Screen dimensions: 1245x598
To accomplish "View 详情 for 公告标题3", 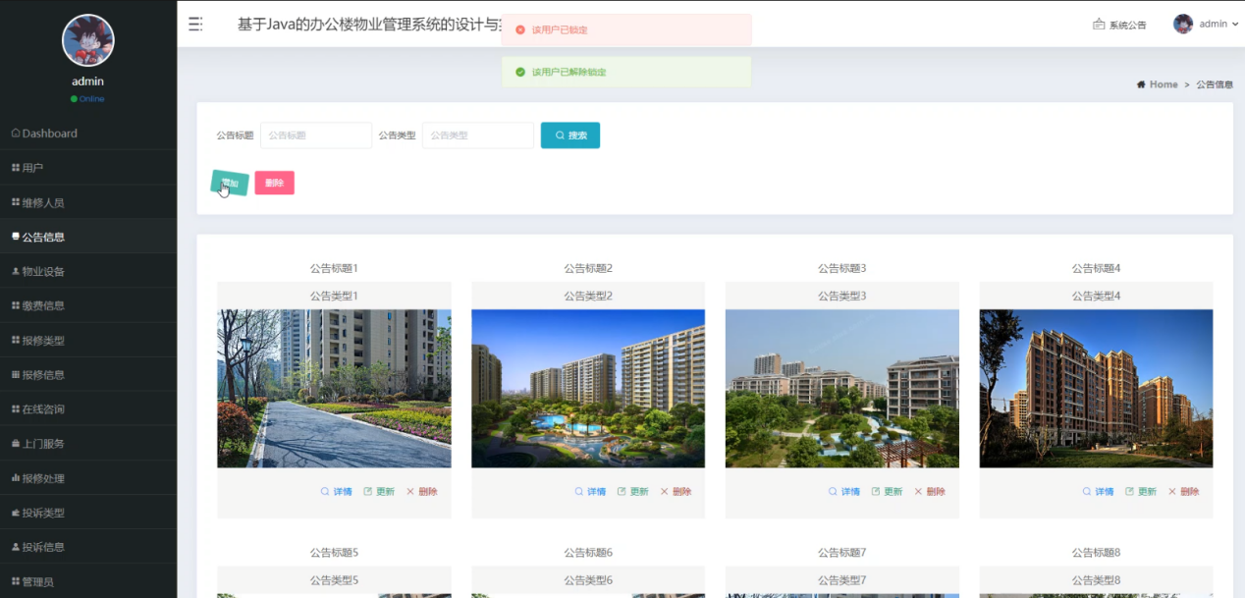I will [x=843, y=492].
